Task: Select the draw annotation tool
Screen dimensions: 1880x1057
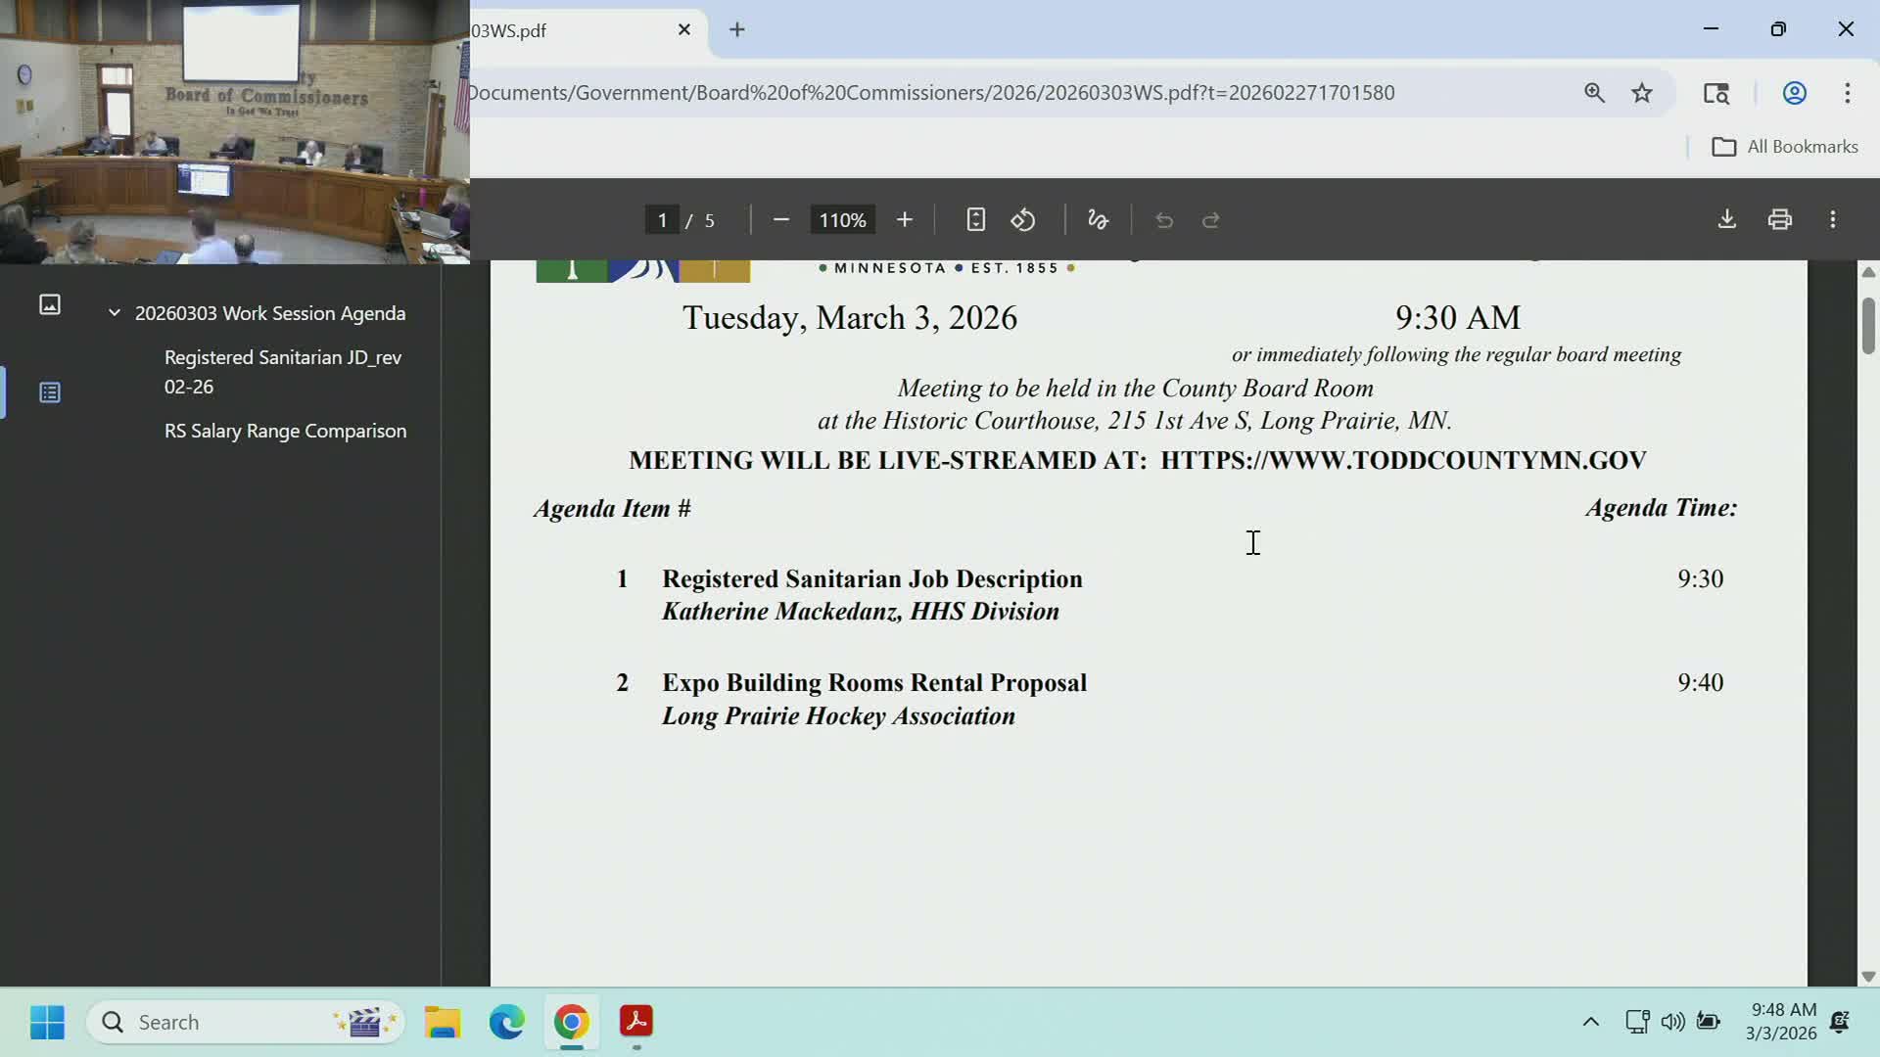Action: click(x=1098, y=220)
